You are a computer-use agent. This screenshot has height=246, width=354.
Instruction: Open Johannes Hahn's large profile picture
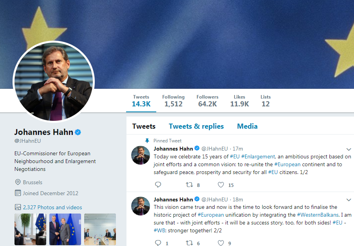54,81
